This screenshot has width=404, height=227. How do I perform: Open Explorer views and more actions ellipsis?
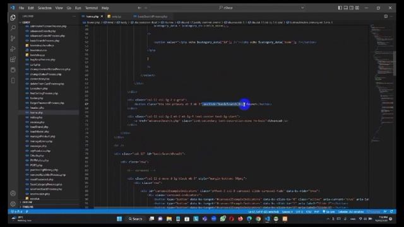click(74, 16)
